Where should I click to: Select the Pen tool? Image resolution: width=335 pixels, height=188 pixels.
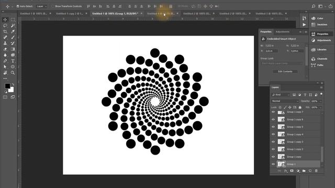pos(5,61)
